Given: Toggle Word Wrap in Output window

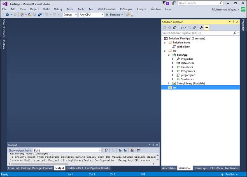Looking at the screenshot, I should pyautogui.click(x=139, y=150).
